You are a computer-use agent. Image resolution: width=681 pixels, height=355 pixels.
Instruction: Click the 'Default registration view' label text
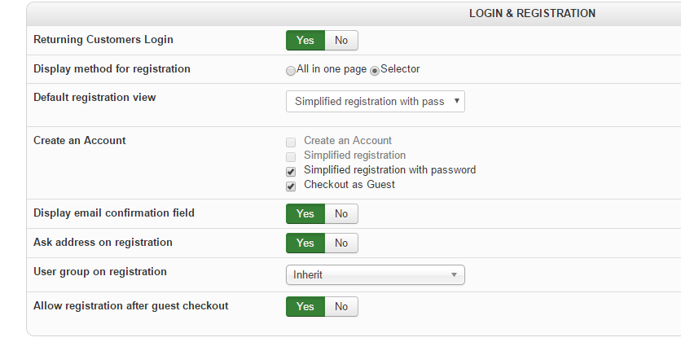[x=94, y=98]
